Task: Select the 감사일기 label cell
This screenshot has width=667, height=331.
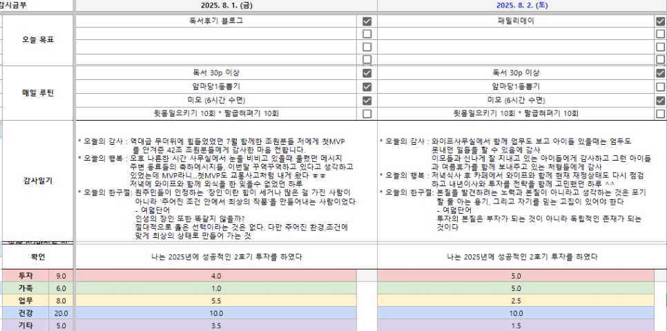Action: click(38, 181)
